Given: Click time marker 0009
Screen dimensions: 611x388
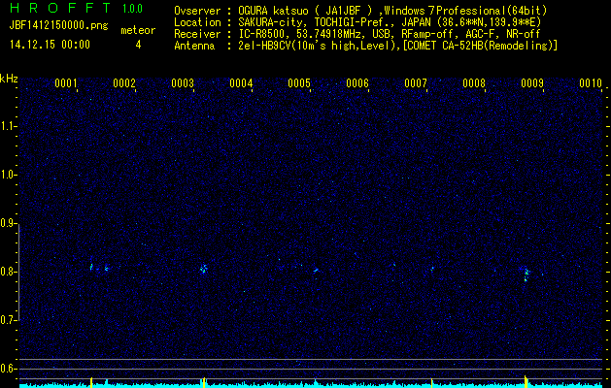Looking at the screenshot, I should pos(532,83).
